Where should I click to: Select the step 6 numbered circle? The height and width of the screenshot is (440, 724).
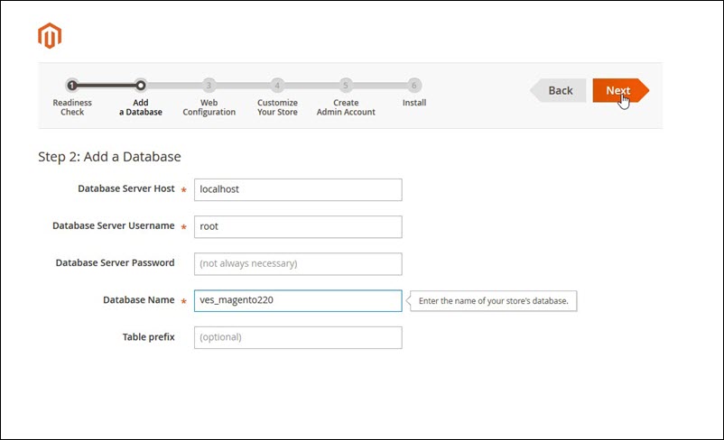pyautogui.click(x=413, y=86)
